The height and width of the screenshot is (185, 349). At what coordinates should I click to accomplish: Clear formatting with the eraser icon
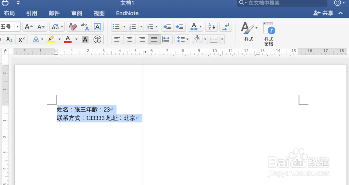pos(73,27)
